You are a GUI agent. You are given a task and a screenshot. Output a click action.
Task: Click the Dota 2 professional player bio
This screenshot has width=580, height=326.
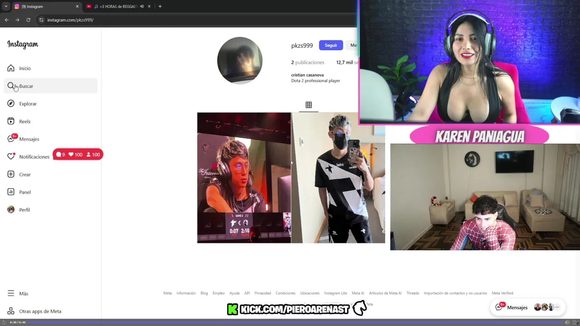315,81
